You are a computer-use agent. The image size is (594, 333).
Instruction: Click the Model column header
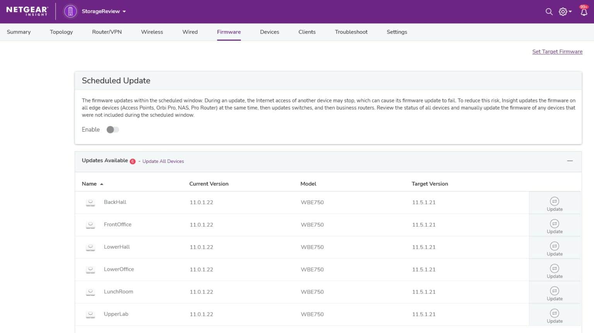(x=308, y=184)
